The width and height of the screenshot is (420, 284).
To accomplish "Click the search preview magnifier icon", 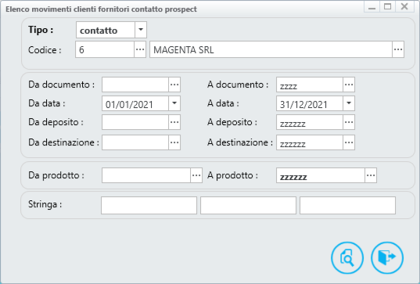I will [347, 257].
